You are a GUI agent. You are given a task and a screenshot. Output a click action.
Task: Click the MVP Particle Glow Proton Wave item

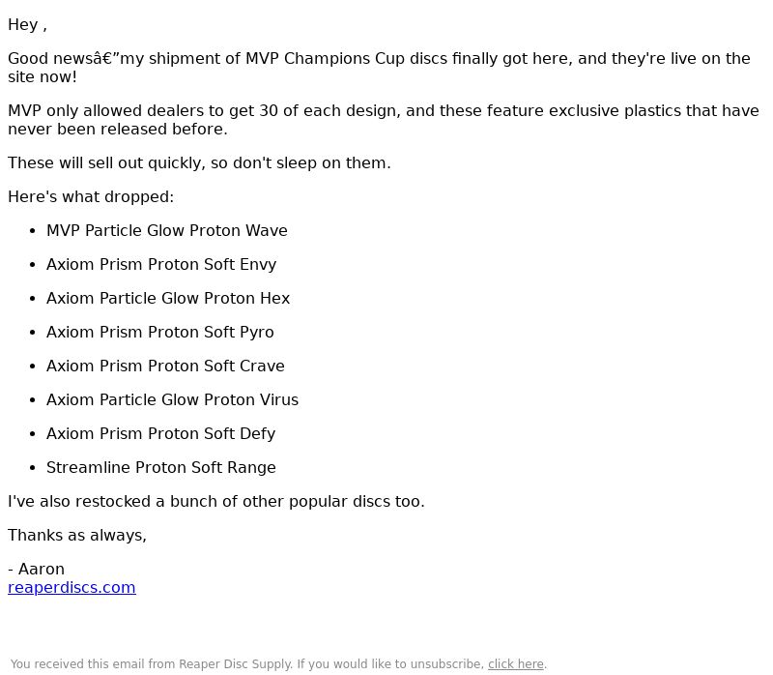coord(166,230)
